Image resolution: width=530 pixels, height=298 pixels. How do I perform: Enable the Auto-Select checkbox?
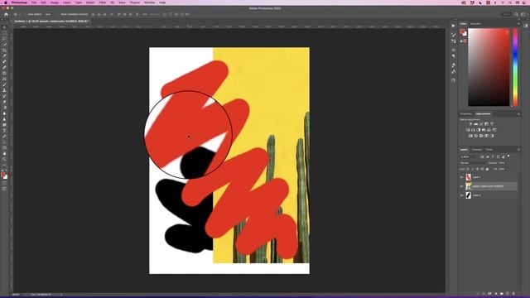(26, 15)
